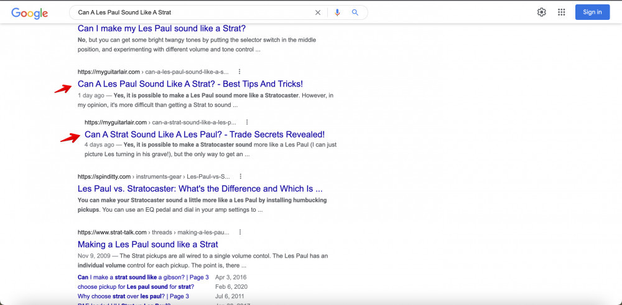This screenshot has width=622, height=305.
Task: Clear the search query with the X icon
Action: tap(318, 12)
